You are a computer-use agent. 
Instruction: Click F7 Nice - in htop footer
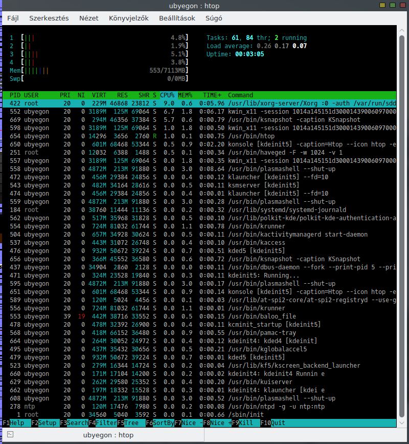189,423
